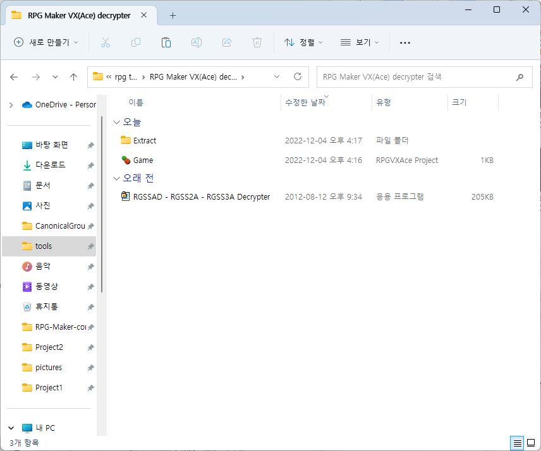Screen dimensions: 541x451
Task: Switch to large icons view in status bar
Action: pyautogui.click(x=531, y=443)
